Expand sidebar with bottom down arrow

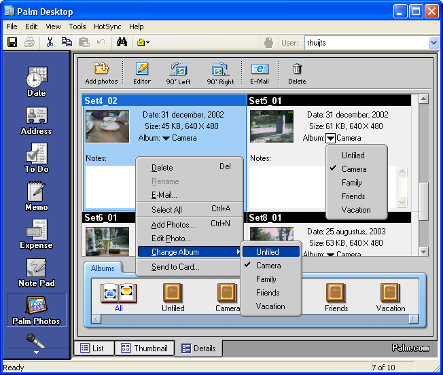(36, 353)
